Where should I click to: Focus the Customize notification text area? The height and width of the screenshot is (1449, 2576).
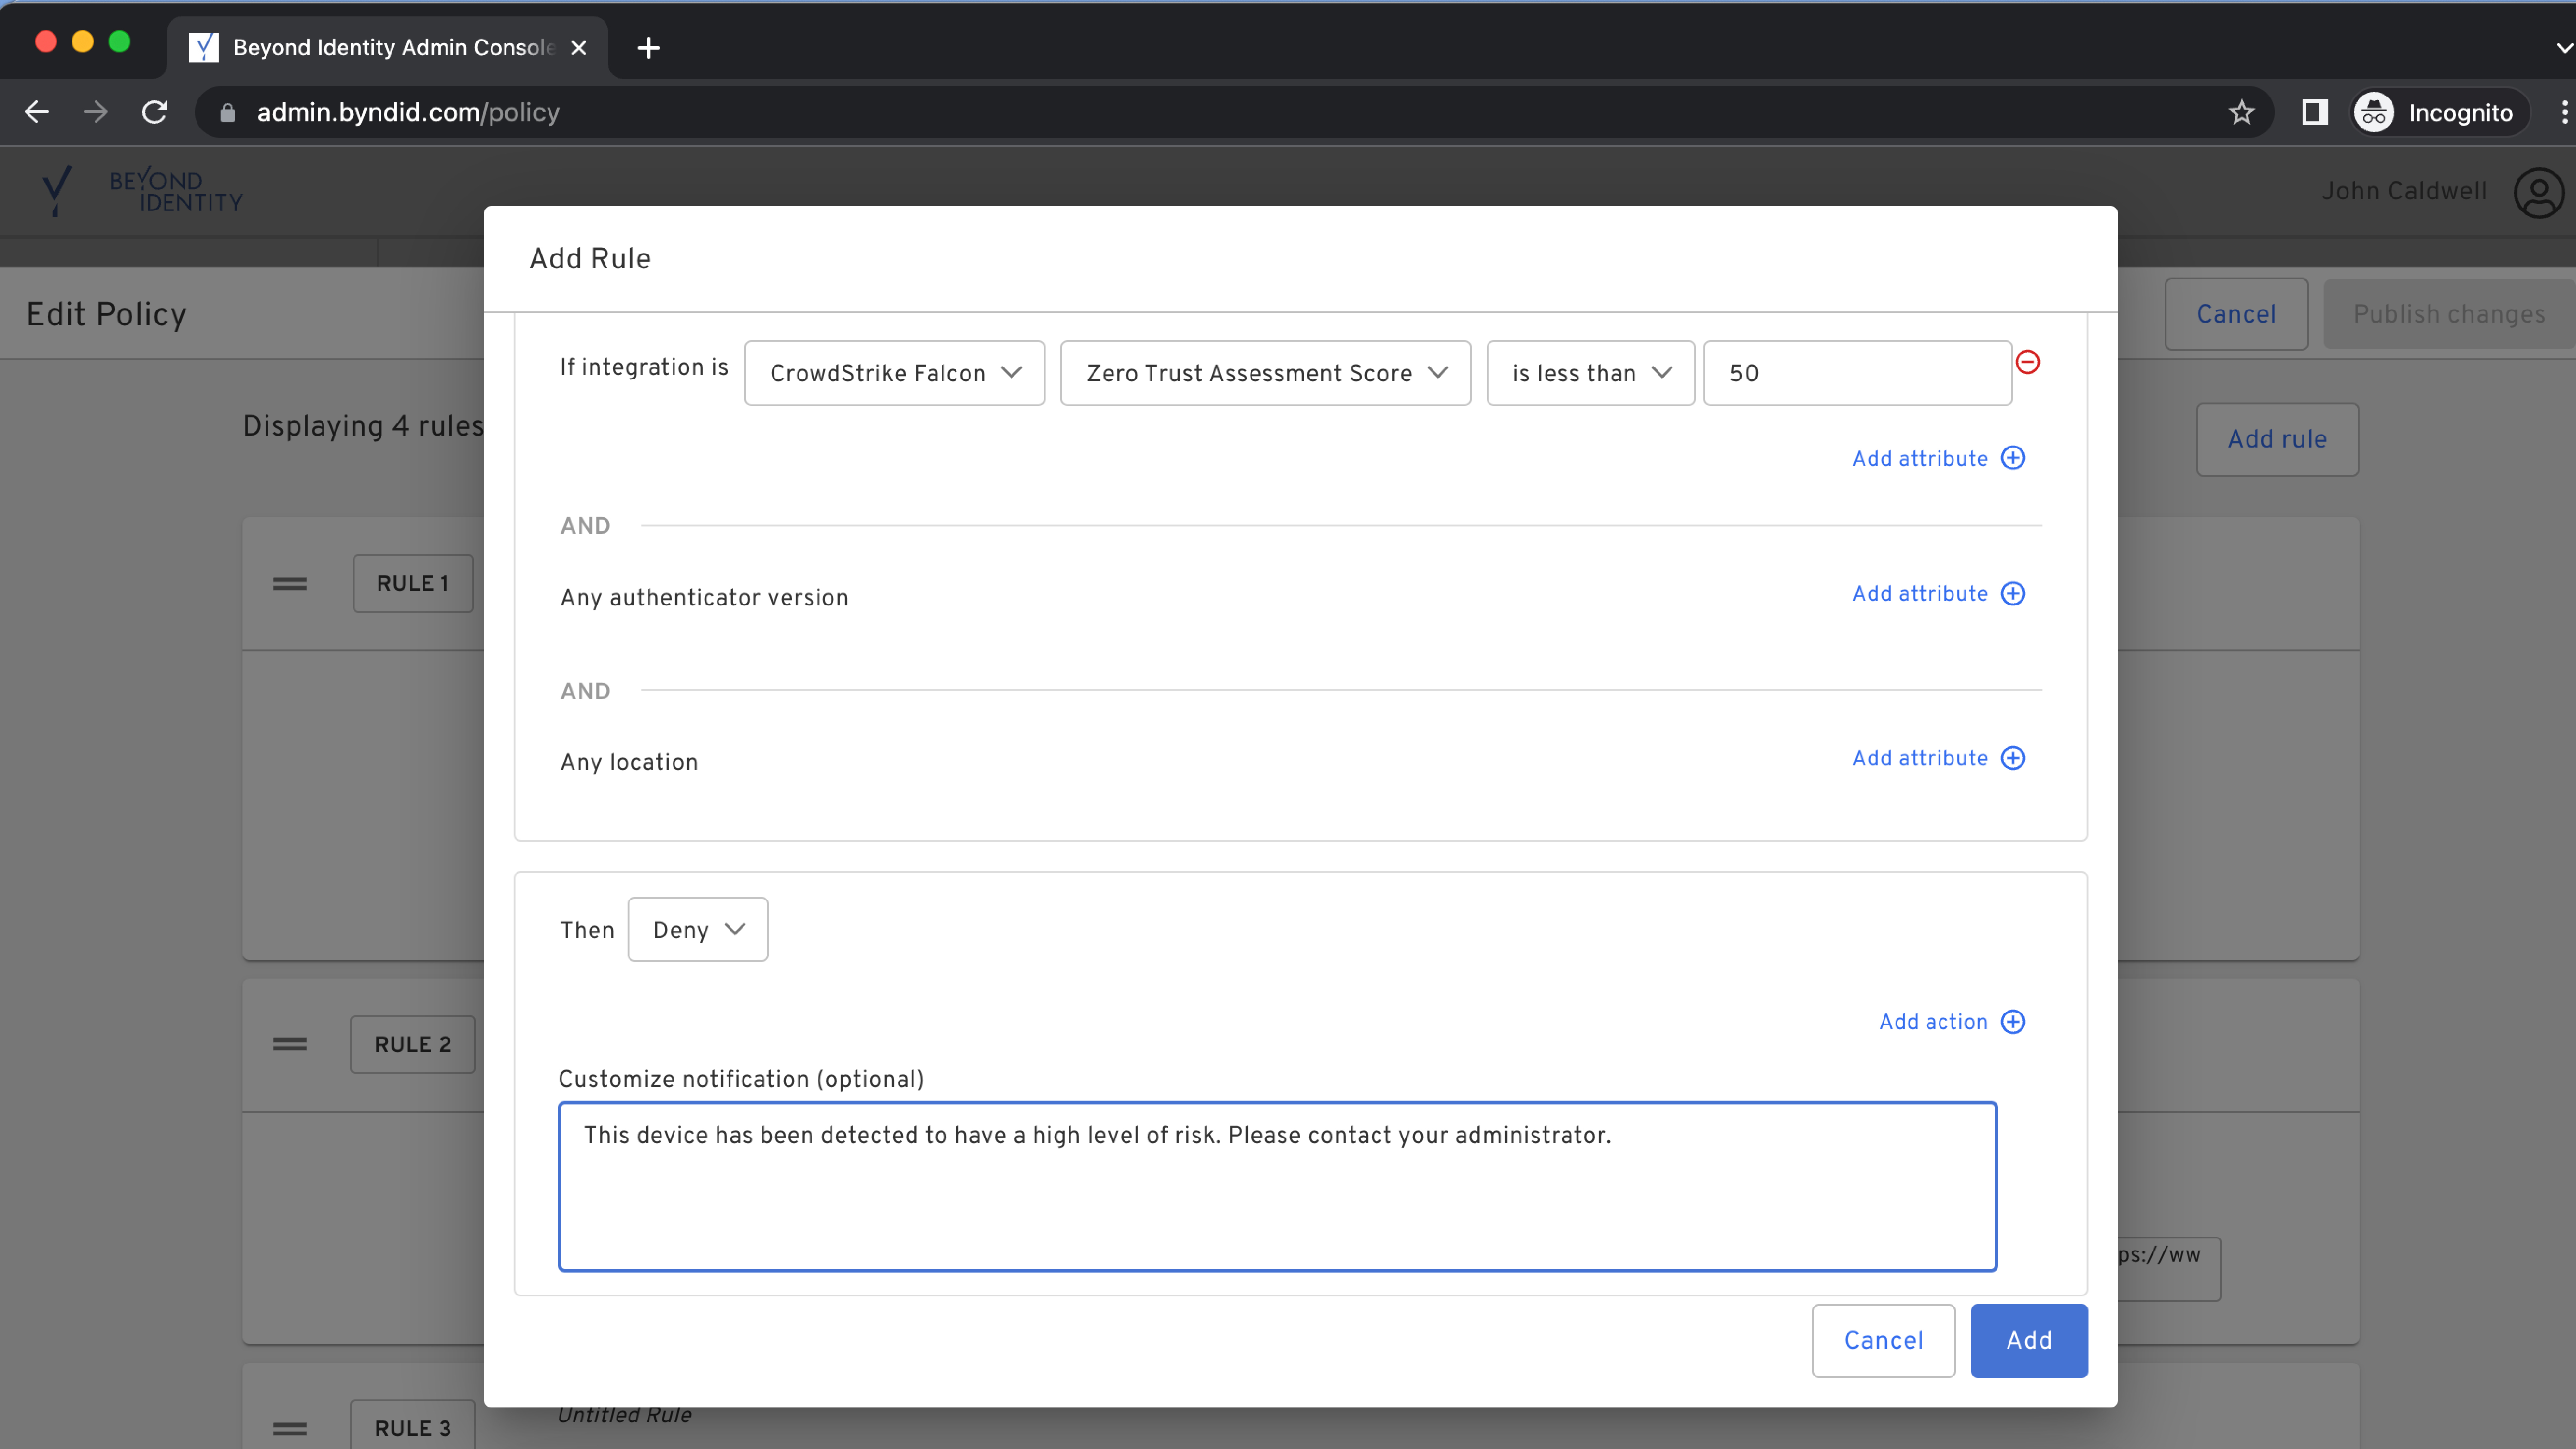pos(1277,1186)
